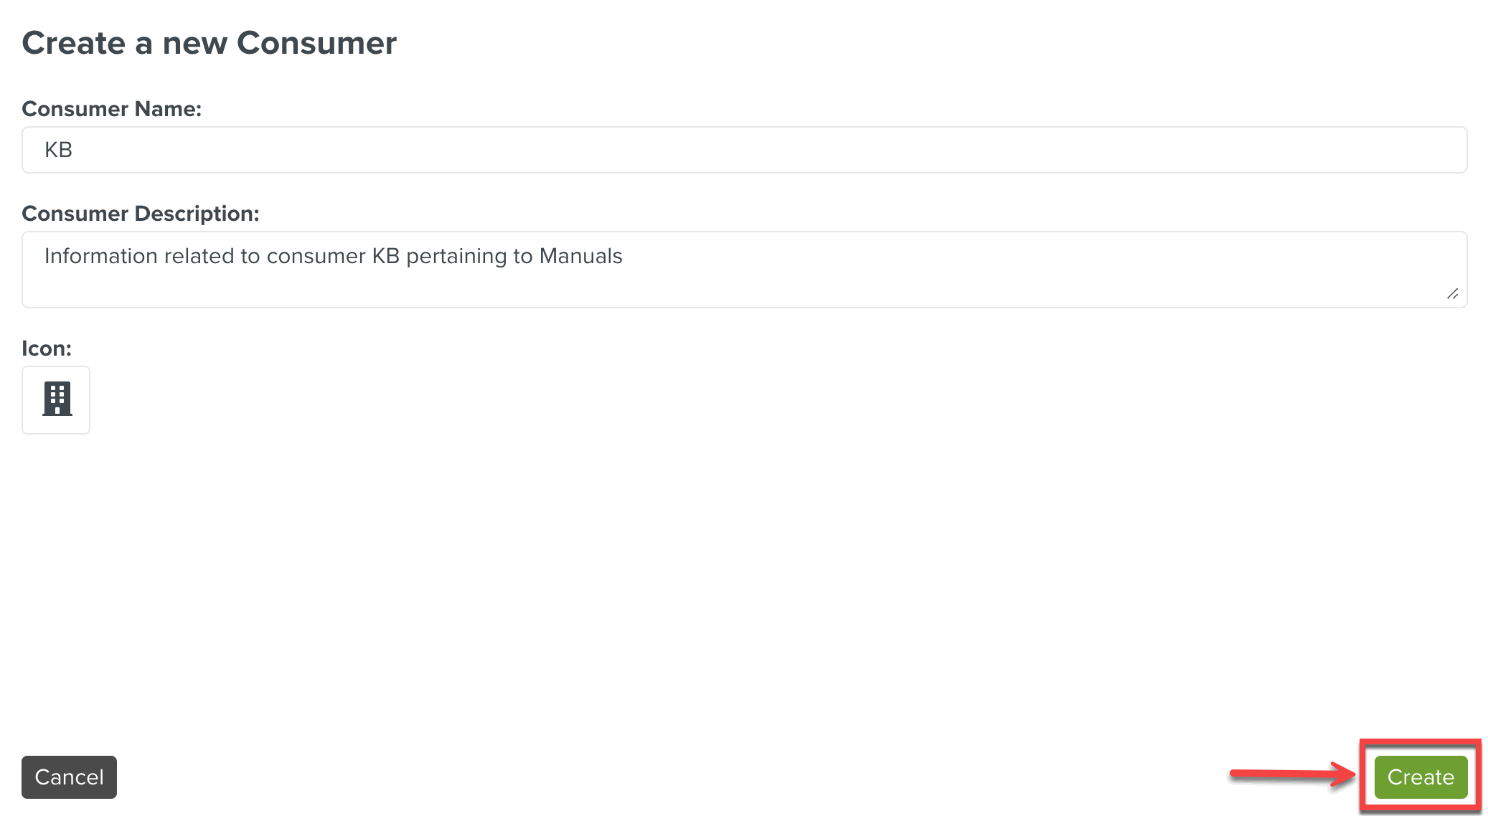The width and height of the screenshot is (1488, 816).
Task: Click the "Create a new Consumer" heading
Action: (x=209, y=43)
